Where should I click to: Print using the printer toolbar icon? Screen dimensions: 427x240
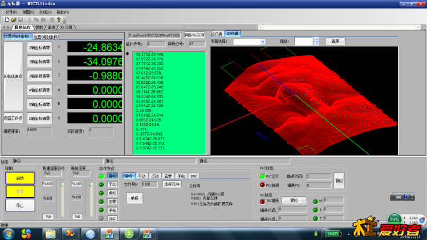(52, 19)
